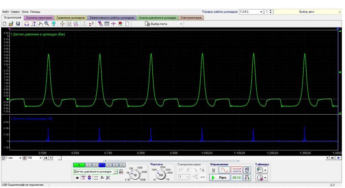The height and width of the screenshot is (188, 345).
Task: Click the zoom-out minus time icon
Action: 3,158
